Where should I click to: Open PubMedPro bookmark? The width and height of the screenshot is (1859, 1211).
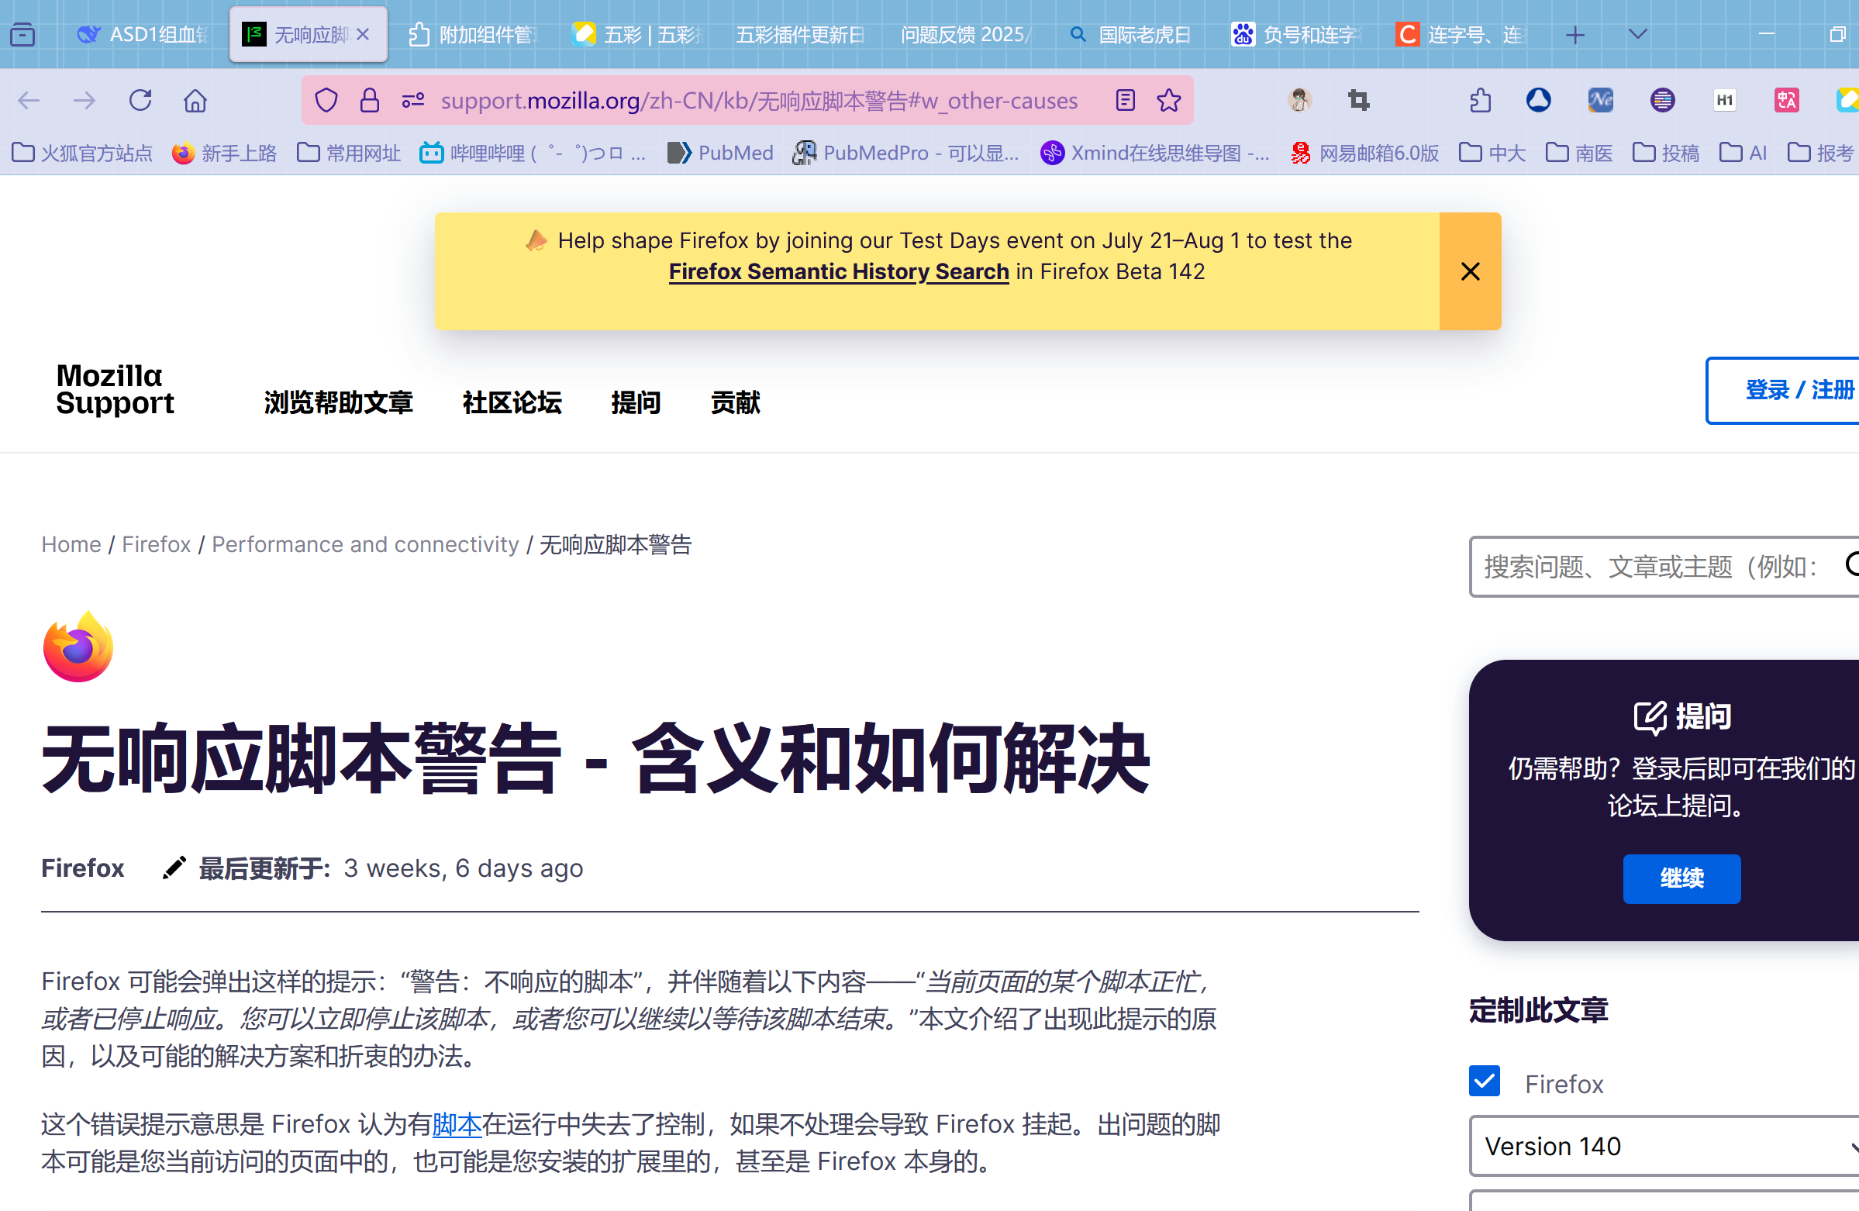click(x=906, y=153)
